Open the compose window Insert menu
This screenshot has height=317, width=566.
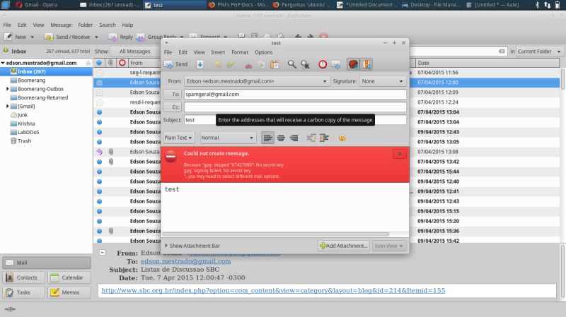(x=218, y=52)
